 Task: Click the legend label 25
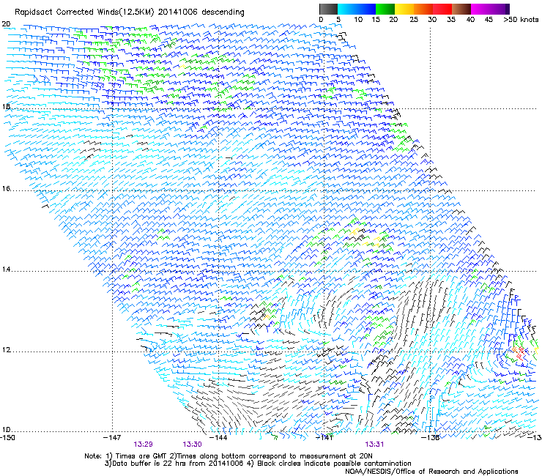[414, 20]
